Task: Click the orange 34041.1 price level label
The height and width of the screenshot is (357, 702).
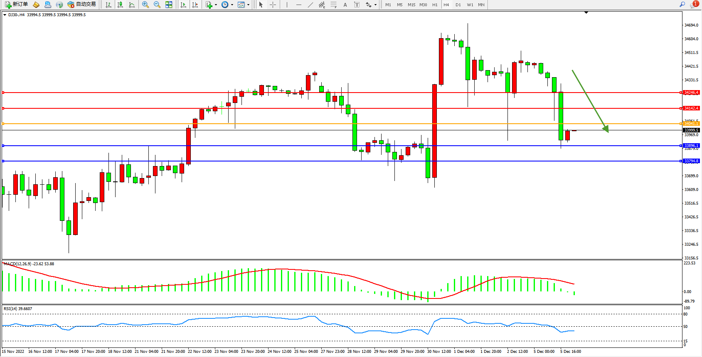Action: (691, 124)
